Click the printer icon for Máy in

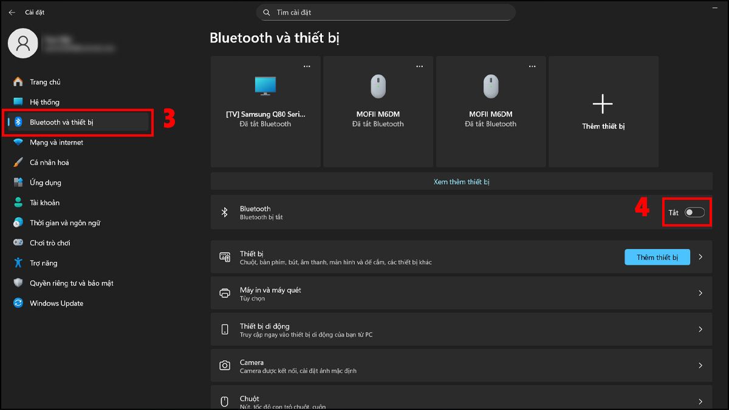click(x=225, y=293)
